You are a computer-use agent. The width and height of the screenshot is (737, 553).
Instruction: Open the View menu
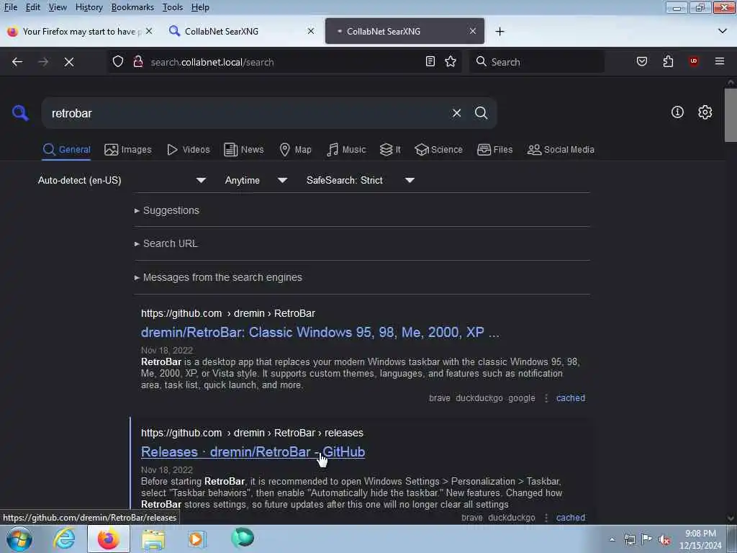58,7
